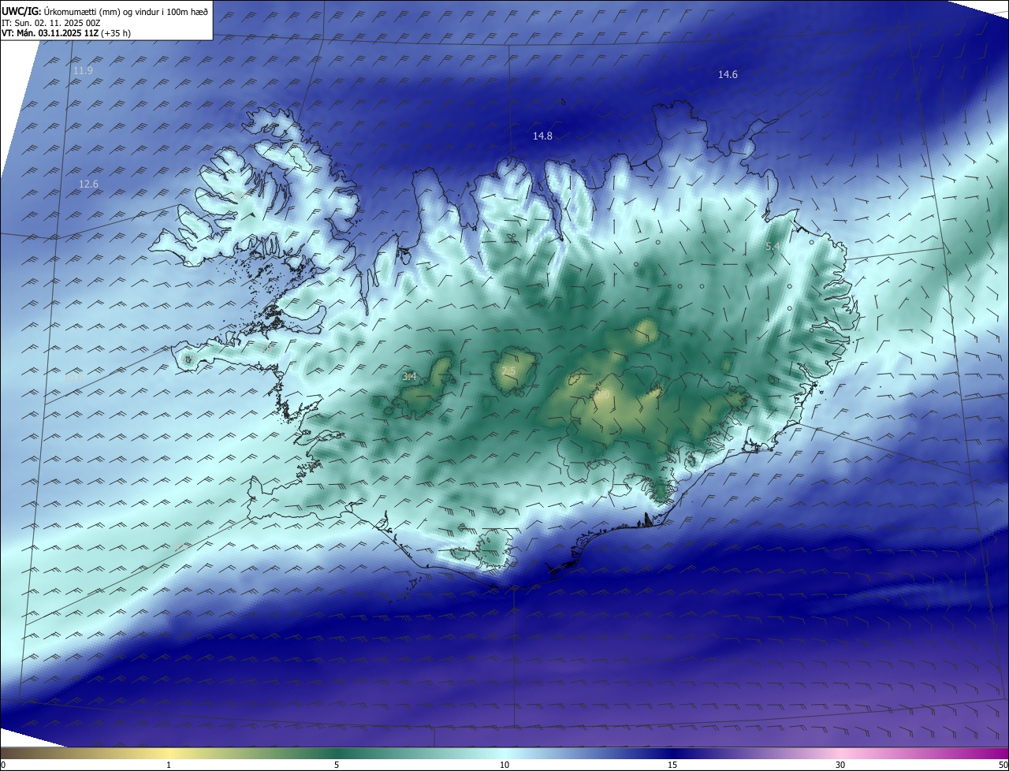The width and height of the screenshot is (1009, 771).
Task: Click the map value 5.4 in east Iceland
Action: (773, 247)
